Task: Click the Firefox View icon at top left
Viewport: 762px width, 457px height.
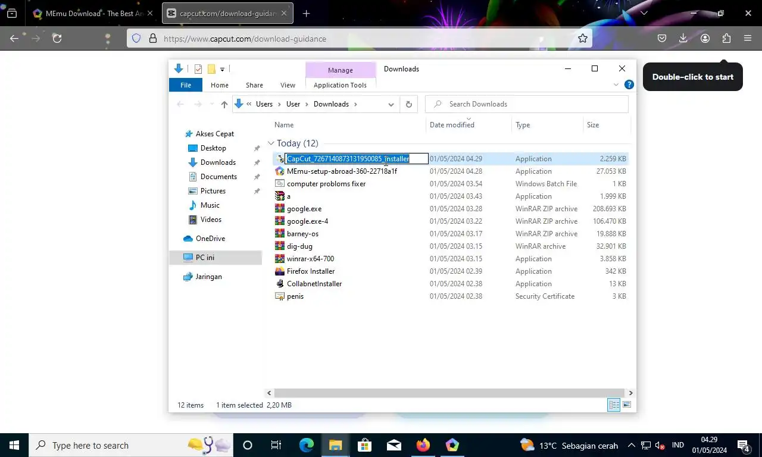Action: (12, 13)
